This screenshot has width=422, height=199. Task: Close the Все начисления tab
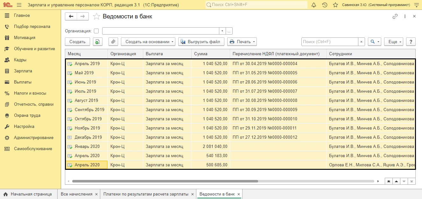96,194
